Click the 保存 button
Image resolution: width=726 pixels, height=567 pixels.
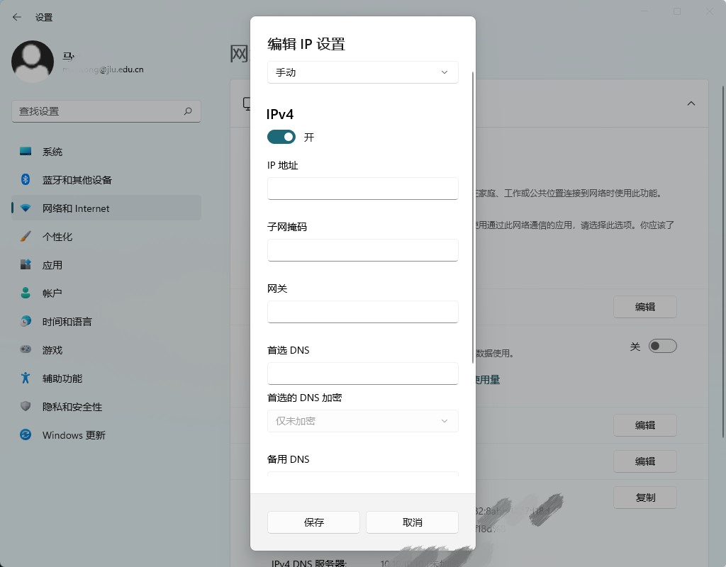[313, 522]
